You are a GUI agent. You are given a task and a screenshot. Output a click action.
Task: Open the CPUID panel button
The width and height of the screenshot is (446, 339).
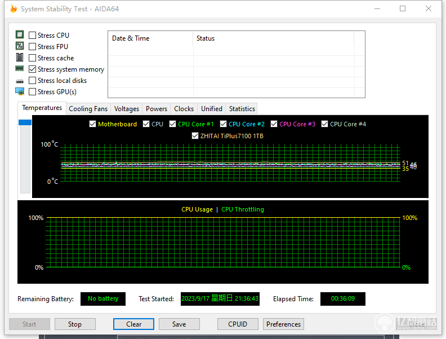238,324
